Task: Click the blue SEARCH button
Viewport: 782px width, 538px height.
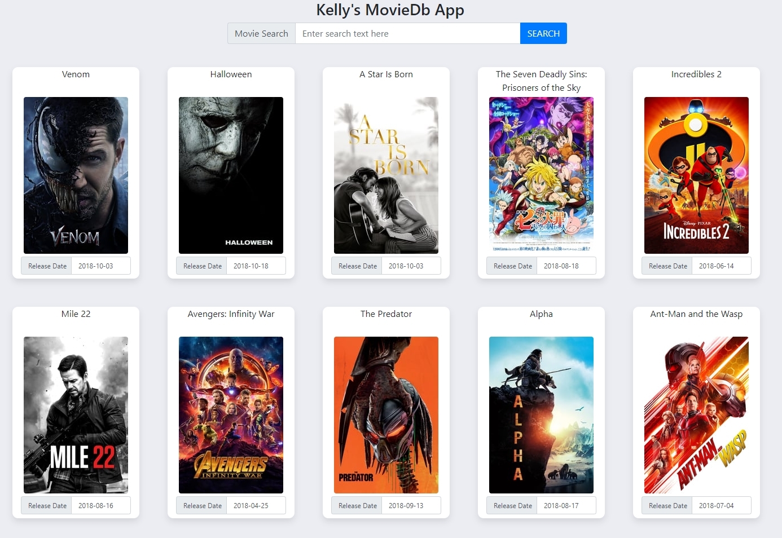Action: click(543, 33)
